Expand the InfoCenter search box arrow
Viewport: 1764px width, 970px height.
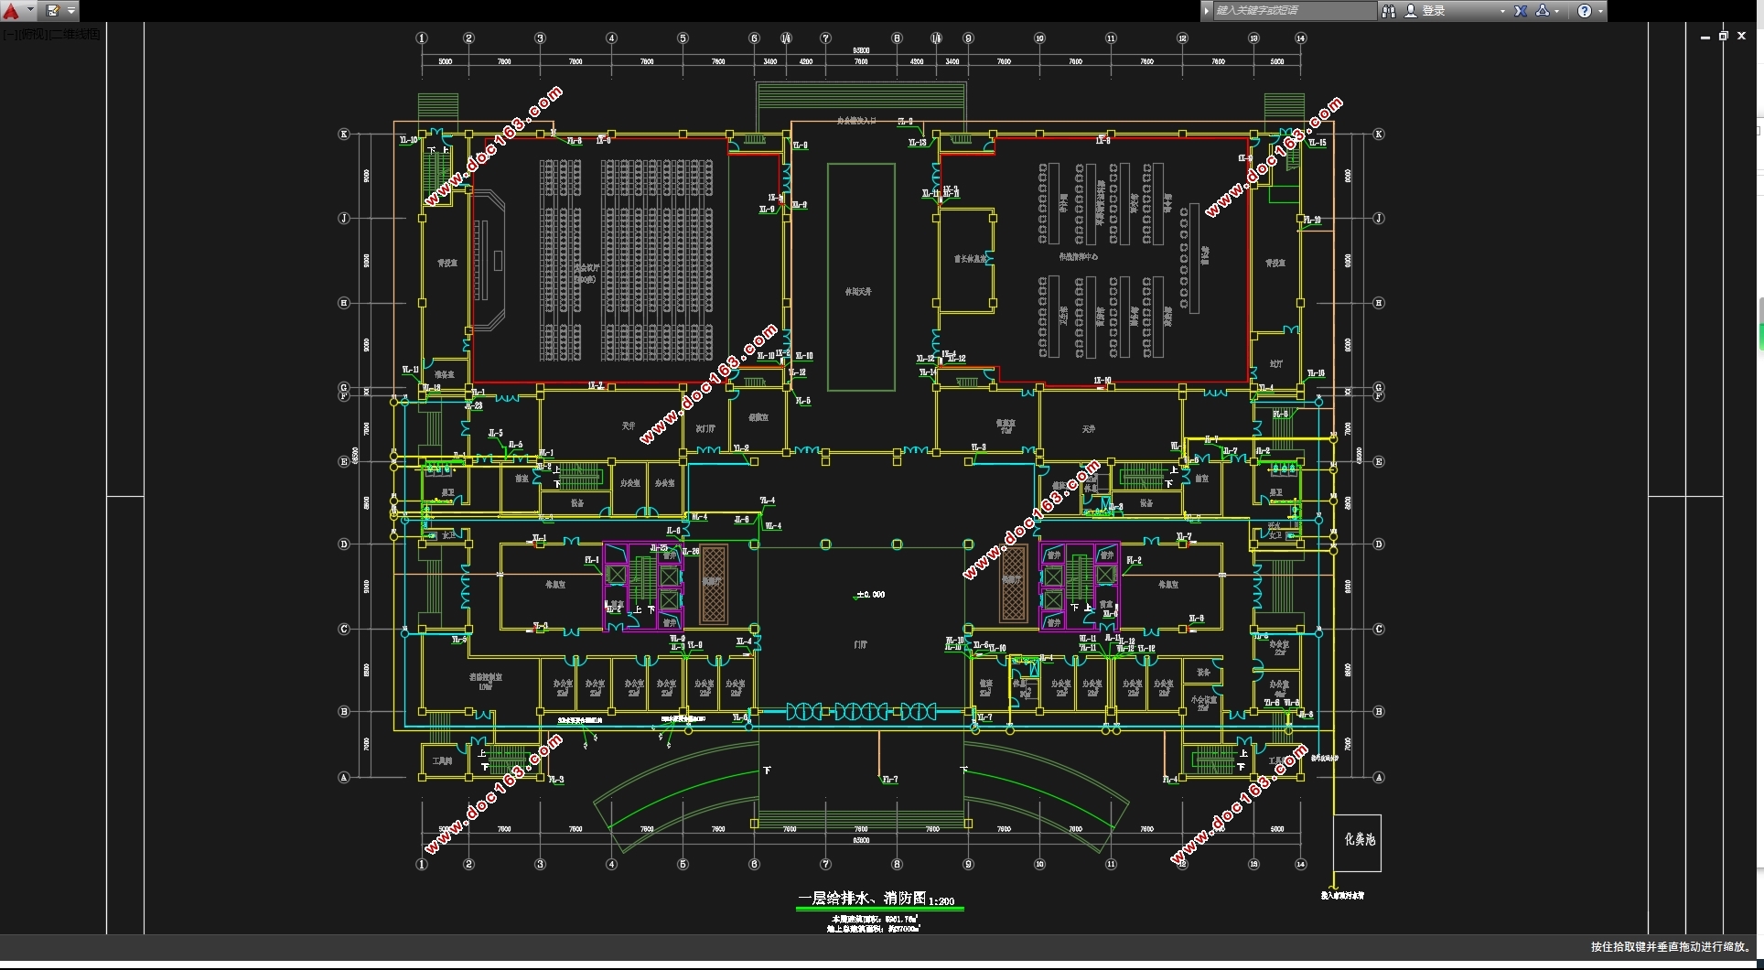[x=1207, y=11]
